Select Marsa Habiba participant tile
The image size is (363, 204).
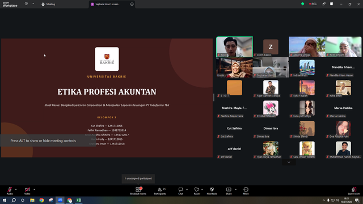pos(343,108)
